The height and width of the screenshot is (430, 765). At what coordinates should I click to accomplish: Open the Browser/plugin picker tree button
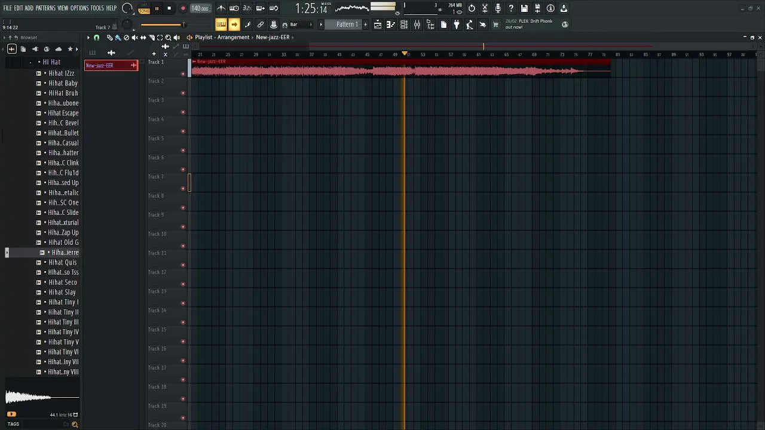430,24
